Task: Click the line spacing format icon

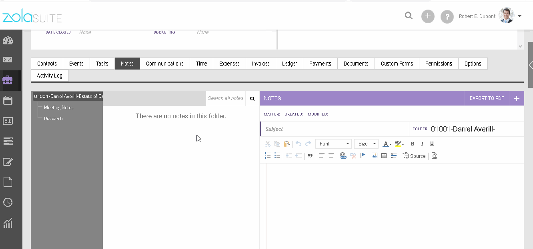Action: [x=394, y=156]
